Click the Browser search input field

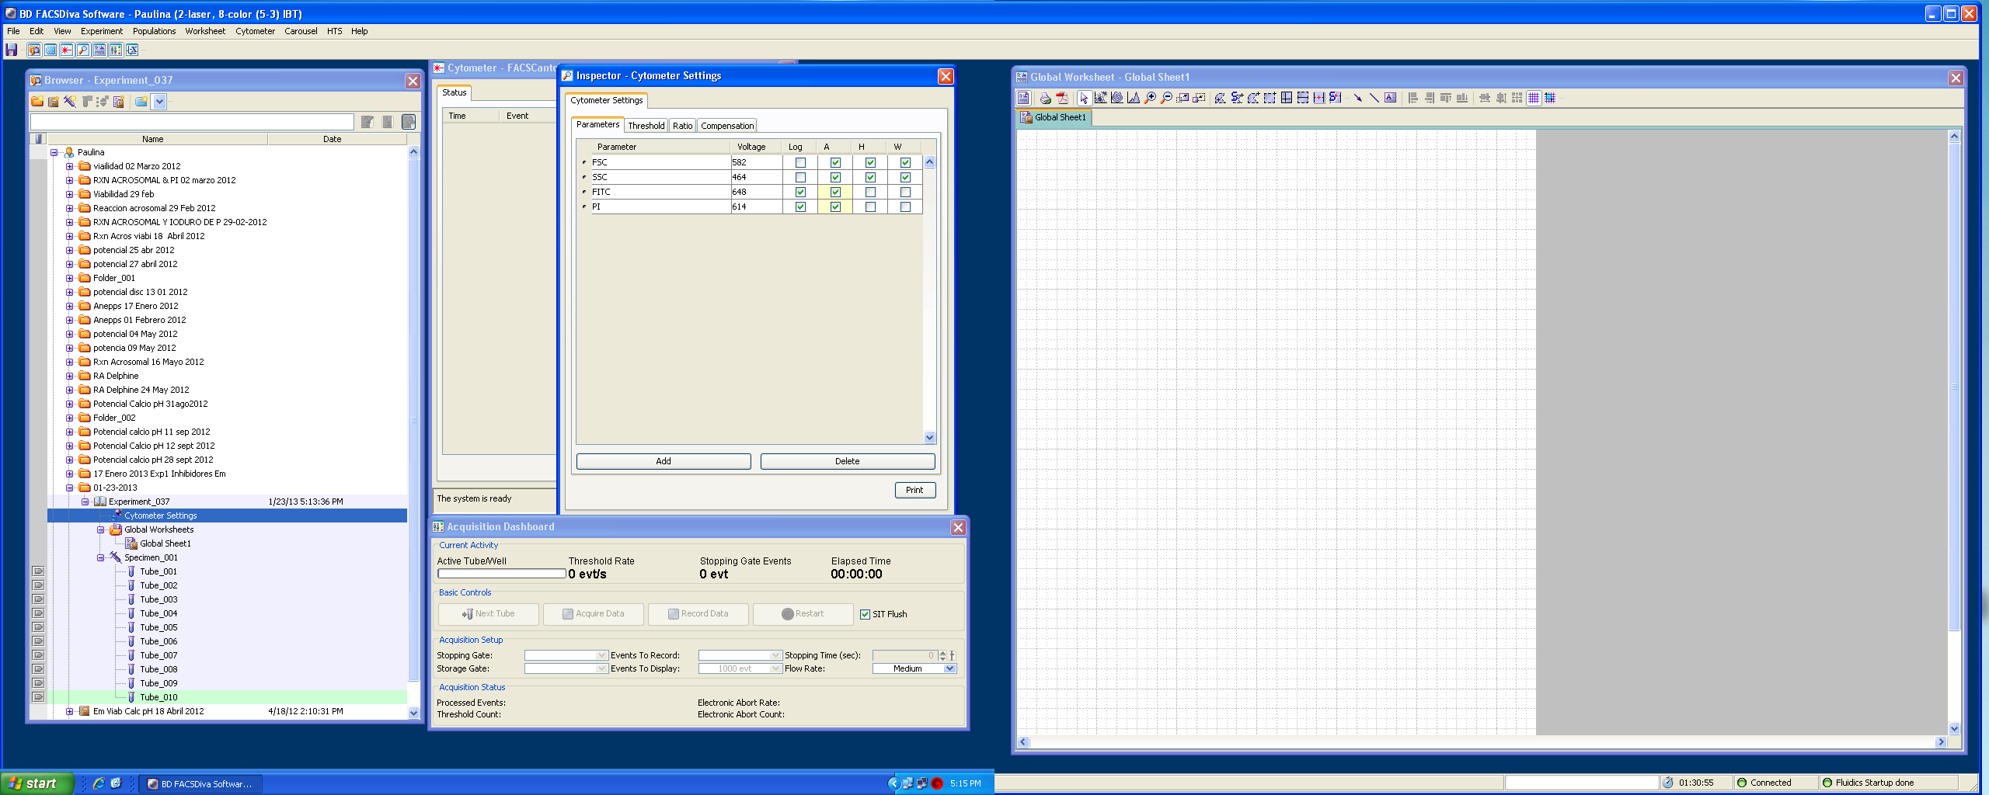point(192,122)
